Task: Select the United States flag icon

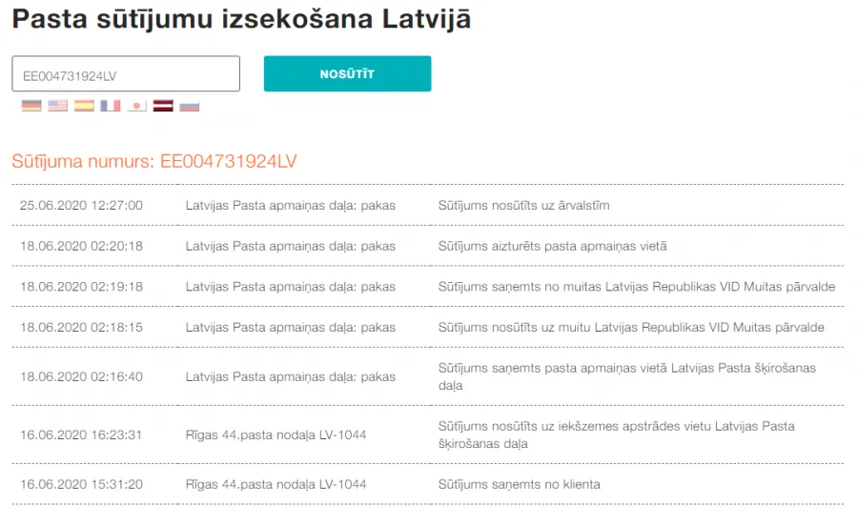Action: pyautogui.click(x=57, y=106)
